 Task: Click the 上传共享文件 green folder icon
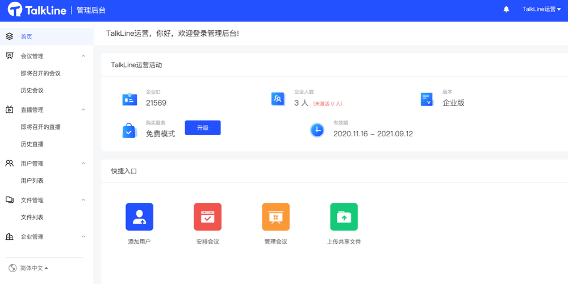click(x=344, y=217)
